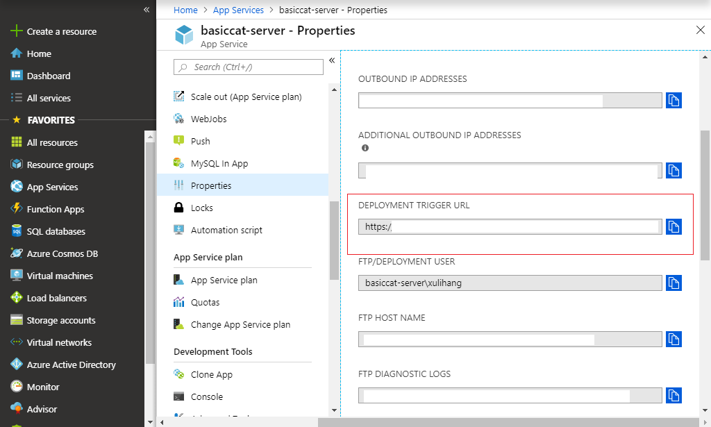
Task: Navigate to Home via the breadcrumb
Action: pyautogui.click(x=185, y=10)
